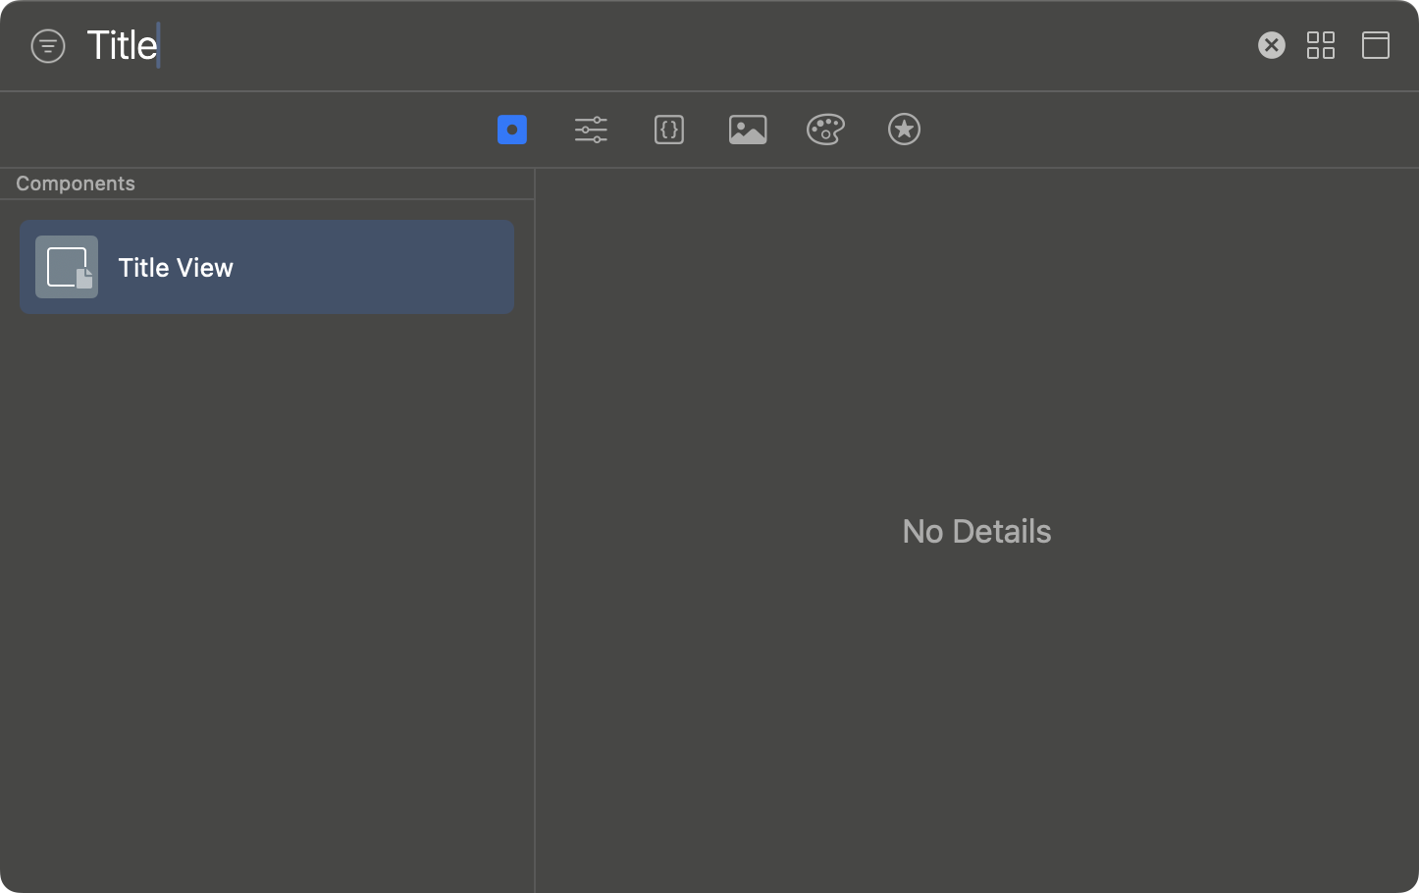
Task: Show the Color library tab
Action: point(825,130)
